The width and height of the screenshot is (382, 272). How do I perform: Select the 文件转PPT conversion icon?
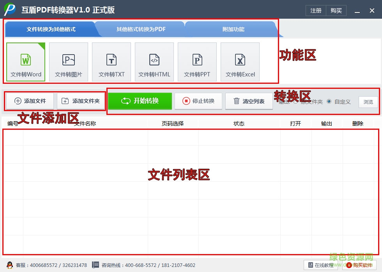pos(197,62)
